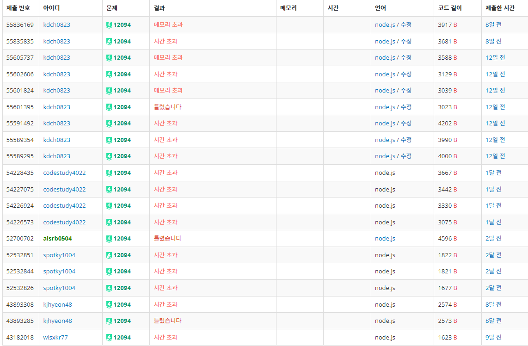
Task: Select 시간 초과 result in row 55591492
Action: 166,124
